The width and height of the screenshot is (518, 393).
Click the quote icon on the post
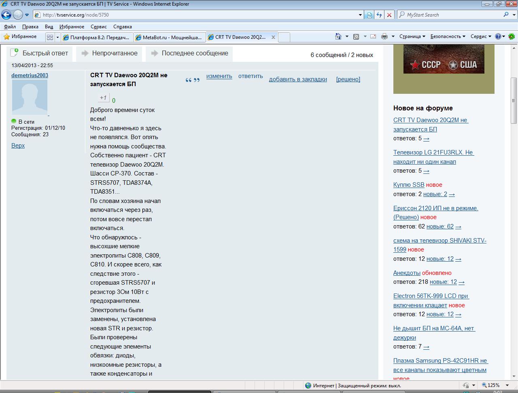[x=193, y=80]
